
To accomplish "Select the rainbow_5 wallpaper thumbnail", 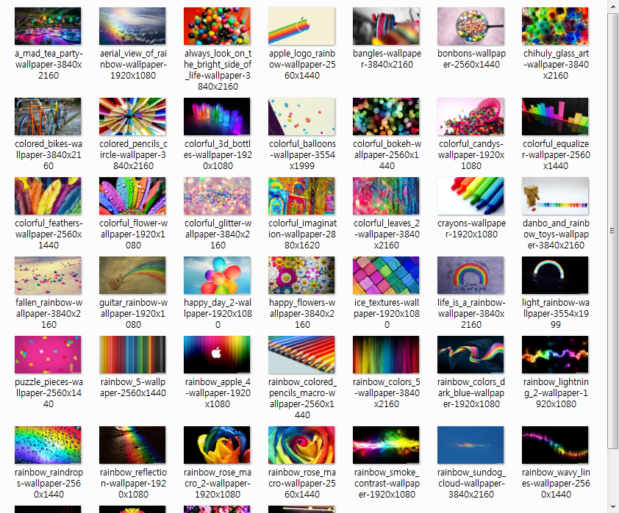I will coord(132,354).
